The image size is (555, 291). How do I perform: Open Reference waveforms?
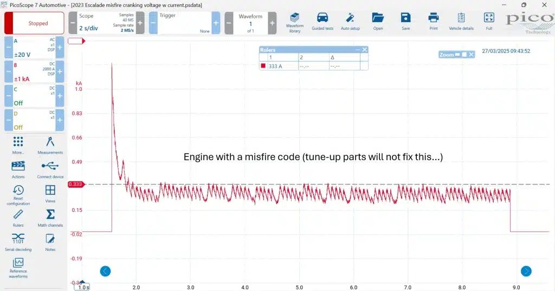(18, 268)
